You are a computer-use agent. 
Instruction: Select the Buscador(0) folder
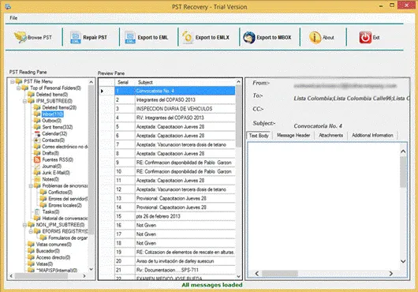coord(48,251)
